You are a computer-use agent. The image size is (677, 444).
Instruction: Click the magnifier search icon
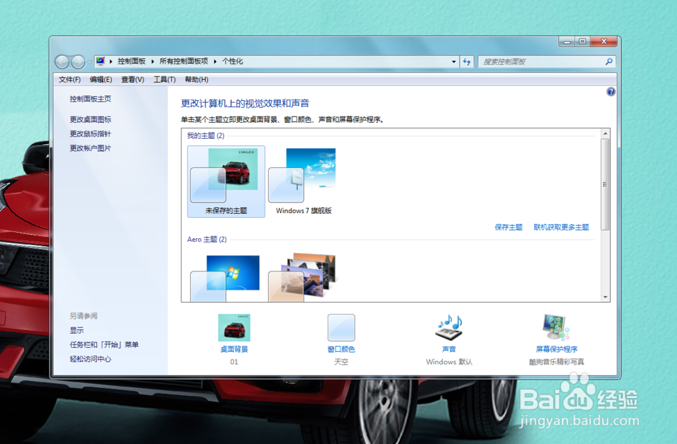click(609, 62)
